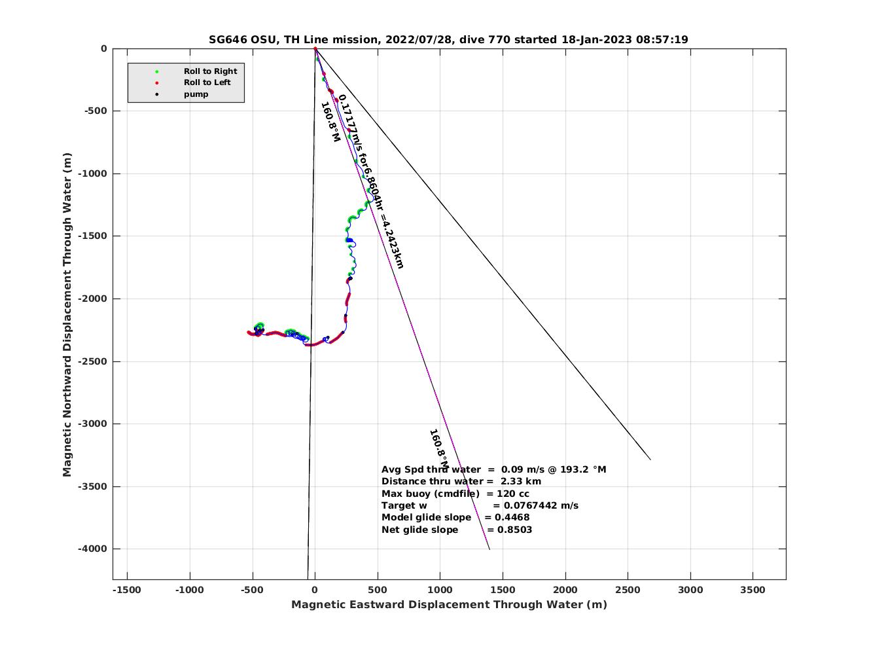869x652 pixels.
Task: Click the "1000" tick label on the horizontal axis
Action: pyautogui.click(x=440, y=590)
